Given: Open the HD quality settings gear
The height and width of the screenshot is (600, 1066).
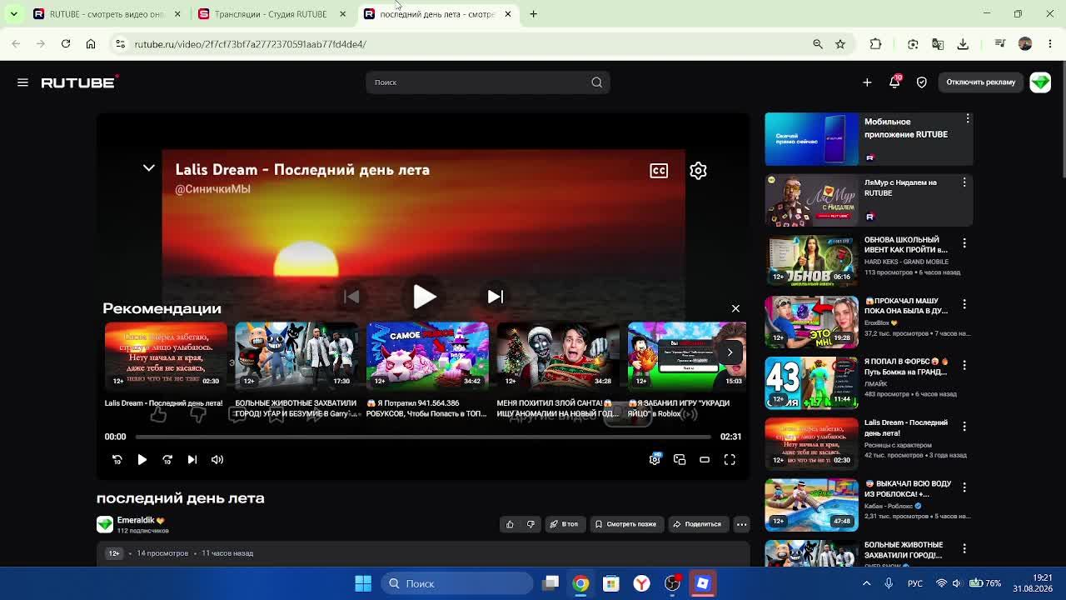Looking at the screenshot, I should [655, 459].
